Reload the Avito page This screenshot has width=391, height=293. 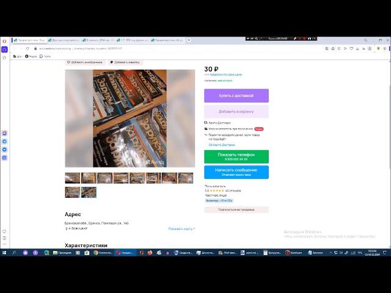pos(27,49)
